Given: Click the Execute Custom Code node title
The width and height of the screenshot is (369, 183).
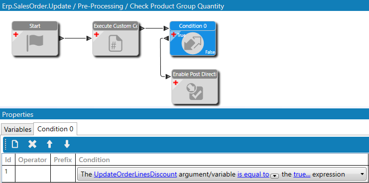Looking at the screenshot, I should [x=116, y=26].
